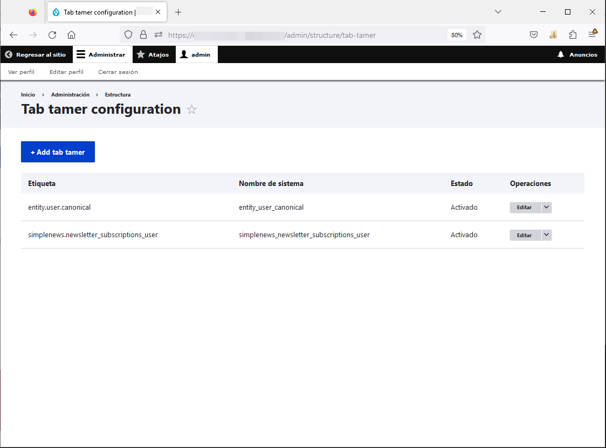The height and width of the screenshot is (448, 606).
Task: Expand operations dropdown for entity.user.canonical
Action: [547, 208]
